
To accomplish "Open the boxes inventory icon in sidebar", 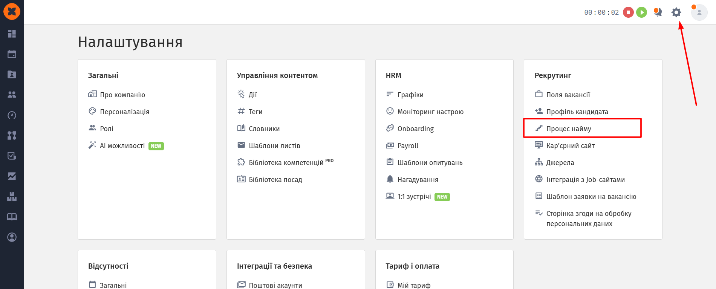I will [12, 196].
